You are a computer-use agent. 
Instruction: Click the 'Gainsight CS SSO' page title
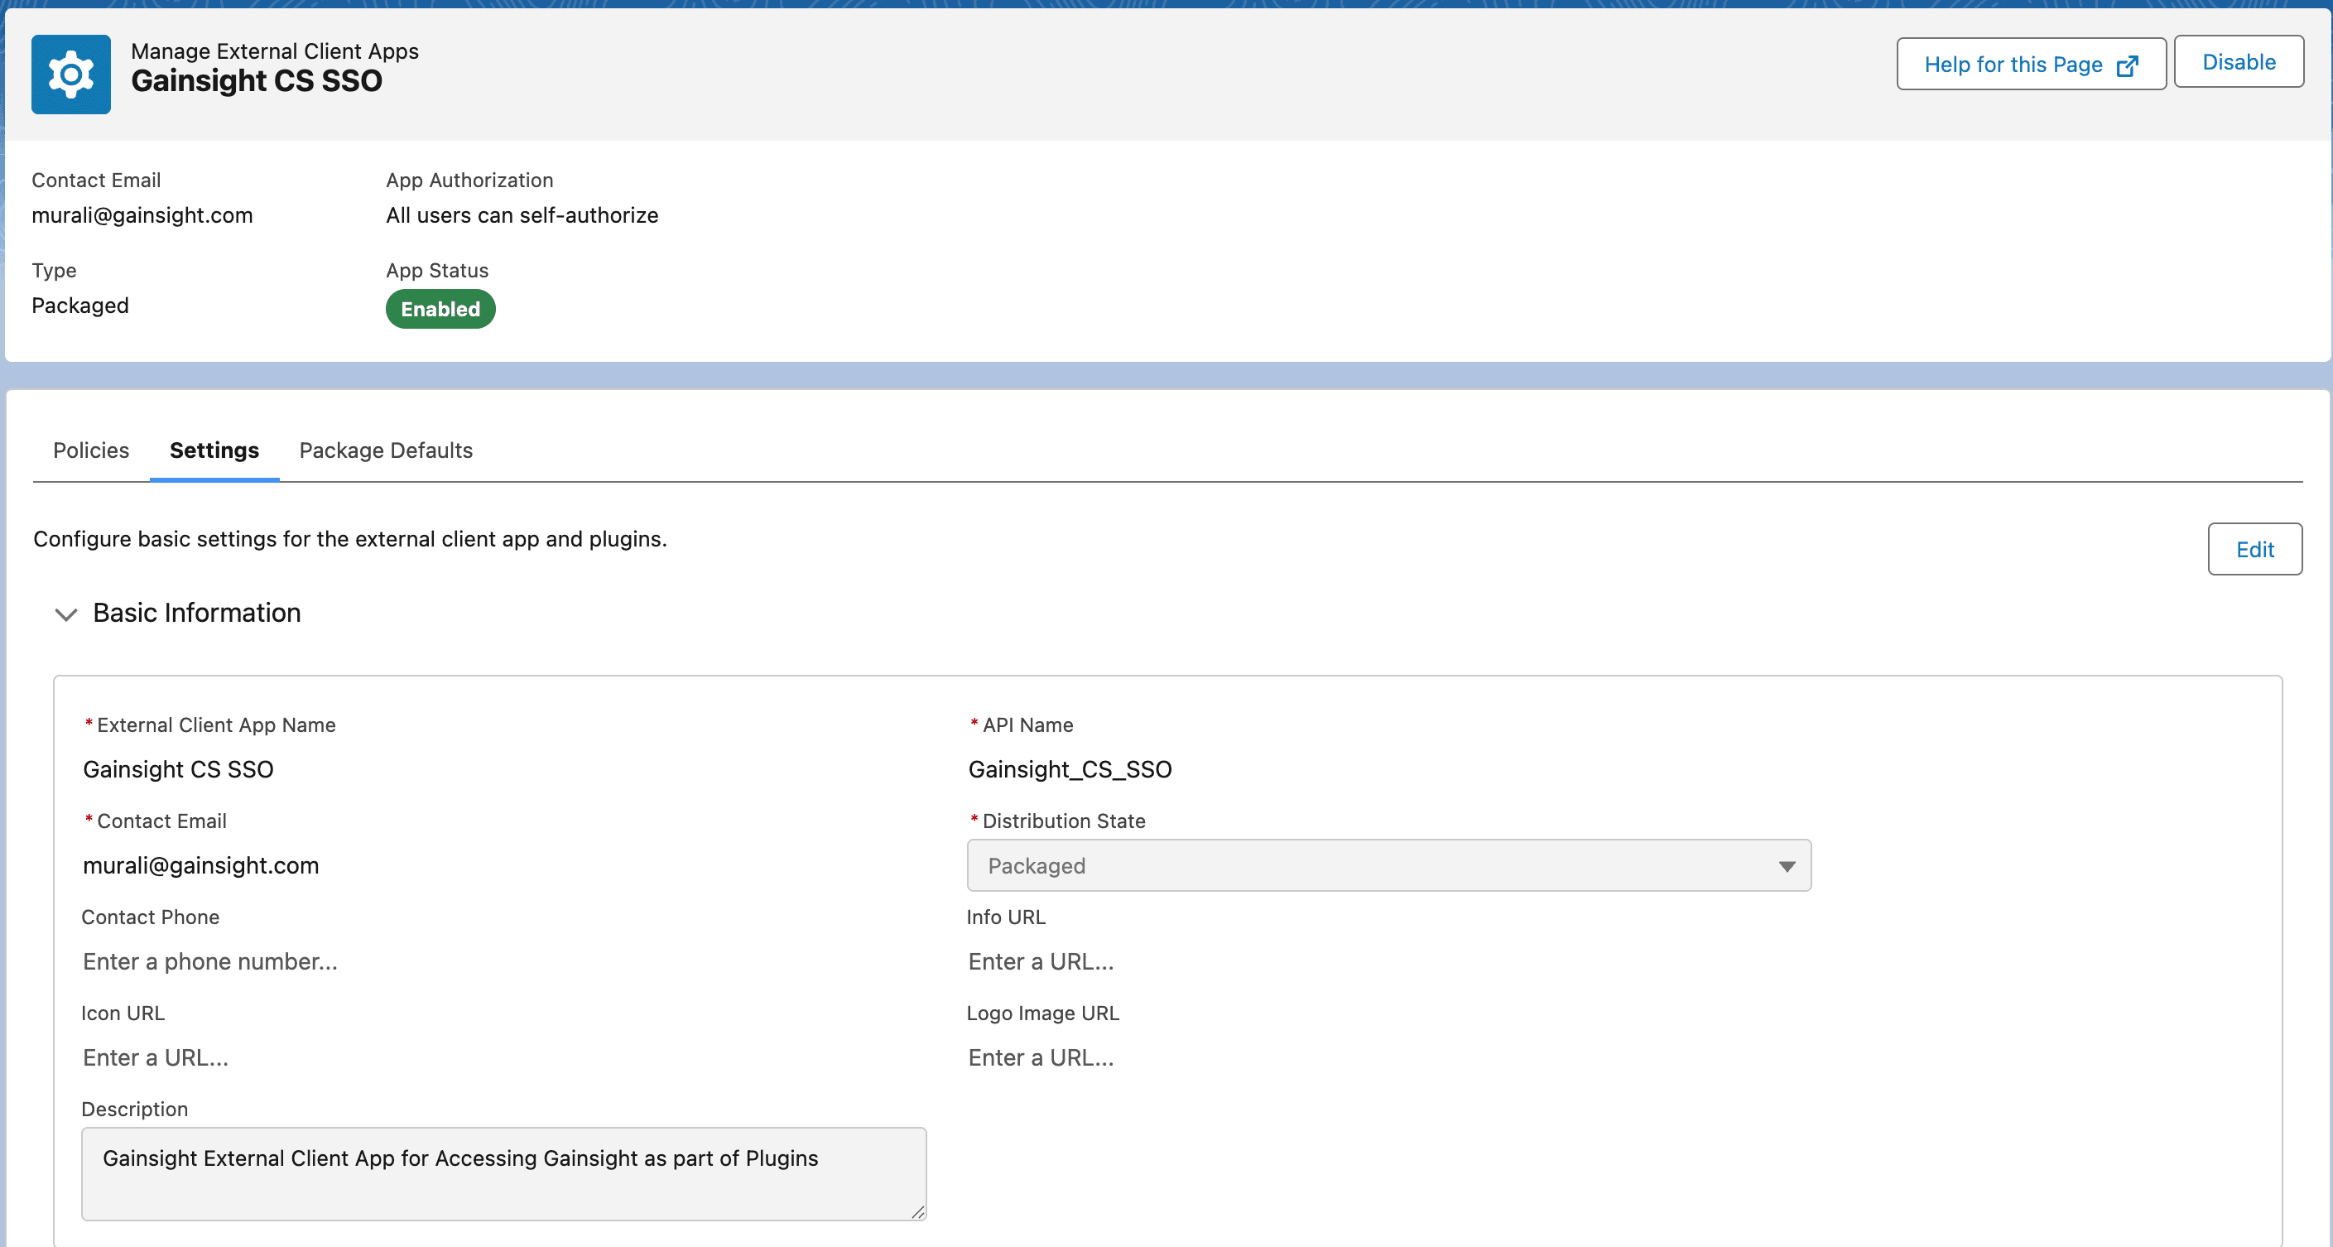[x=257, y=80]
